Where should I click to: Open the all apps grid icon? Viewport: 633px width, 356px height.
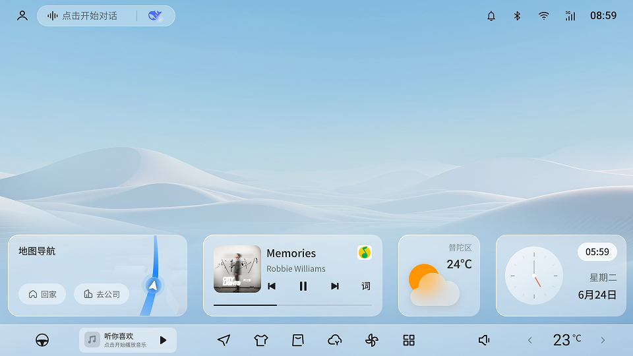(409, 340)
